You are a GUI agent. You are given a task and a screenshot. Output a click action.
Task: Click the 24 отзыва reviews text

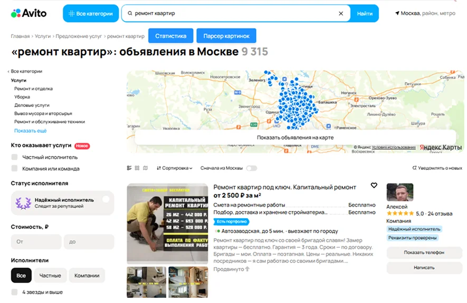pyautogui.click(x=440, y=213)
